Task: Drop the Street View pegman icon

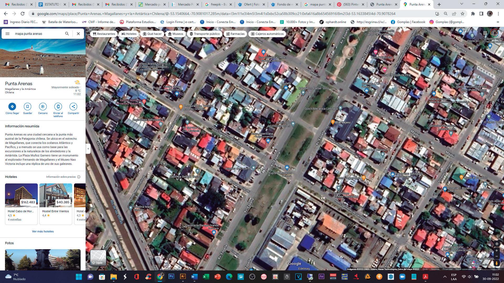Action: (x=496, y=263)
